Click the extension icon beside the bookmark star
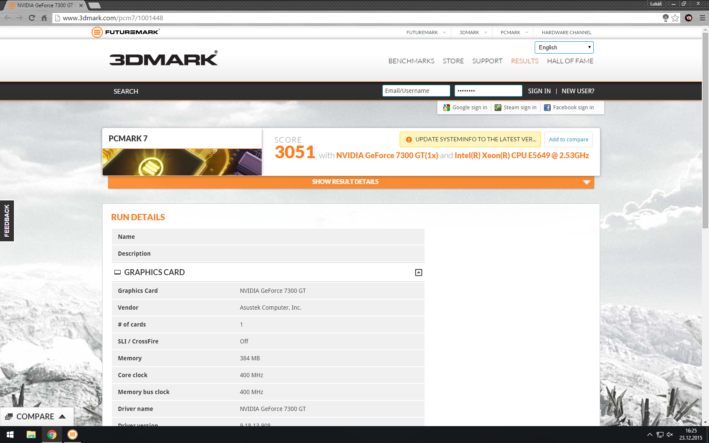Image resolution: width=709 pixels, height=443 pixels. [666, 18]
